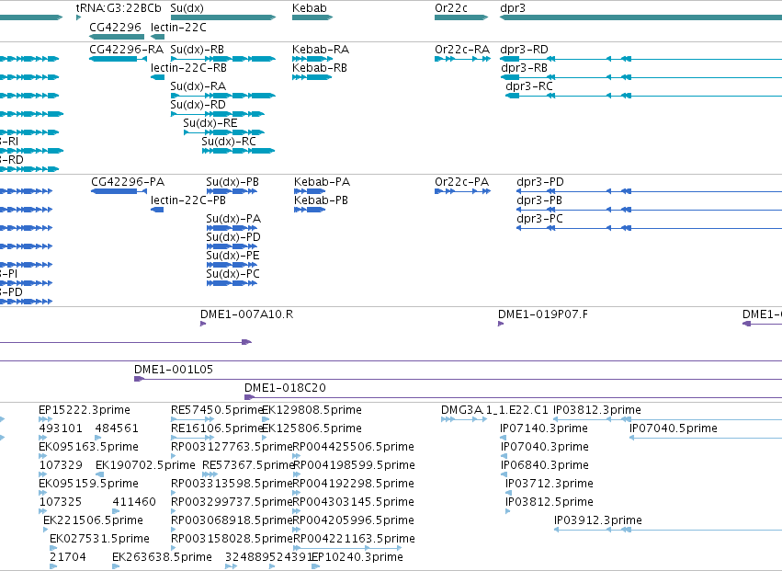The height and width of the screenshot is (571, 782).
Task: Open EST EK095163.5prime label
Action: click(x=89, y=447)
